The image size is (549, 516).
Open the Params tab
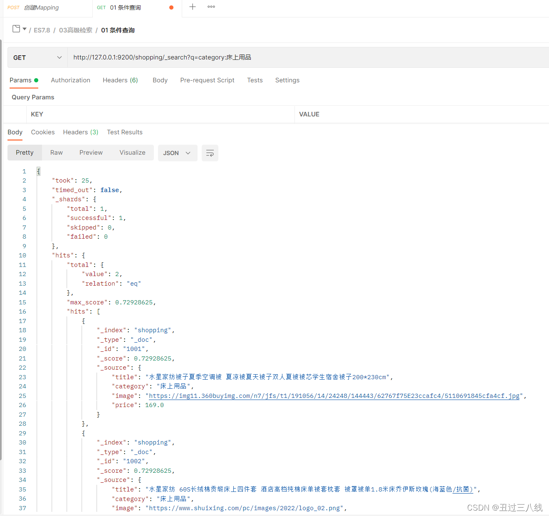coord(24,80)
